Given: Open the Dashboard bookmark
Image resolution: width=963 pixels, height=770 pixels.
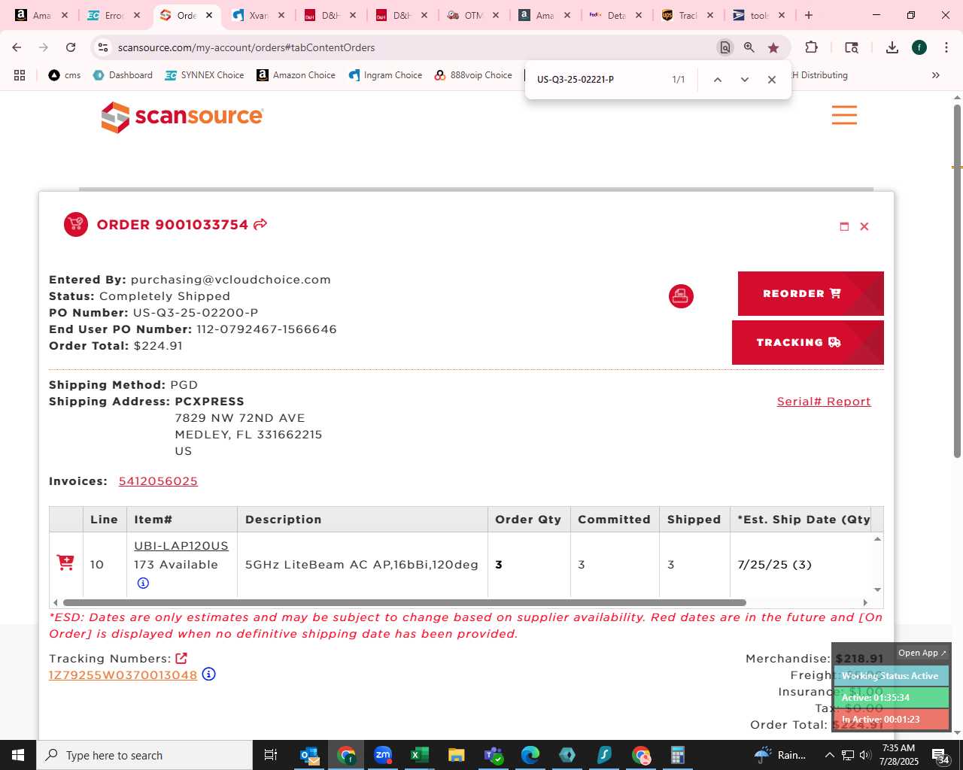Looking at the screenshot, I should [123, 75].
